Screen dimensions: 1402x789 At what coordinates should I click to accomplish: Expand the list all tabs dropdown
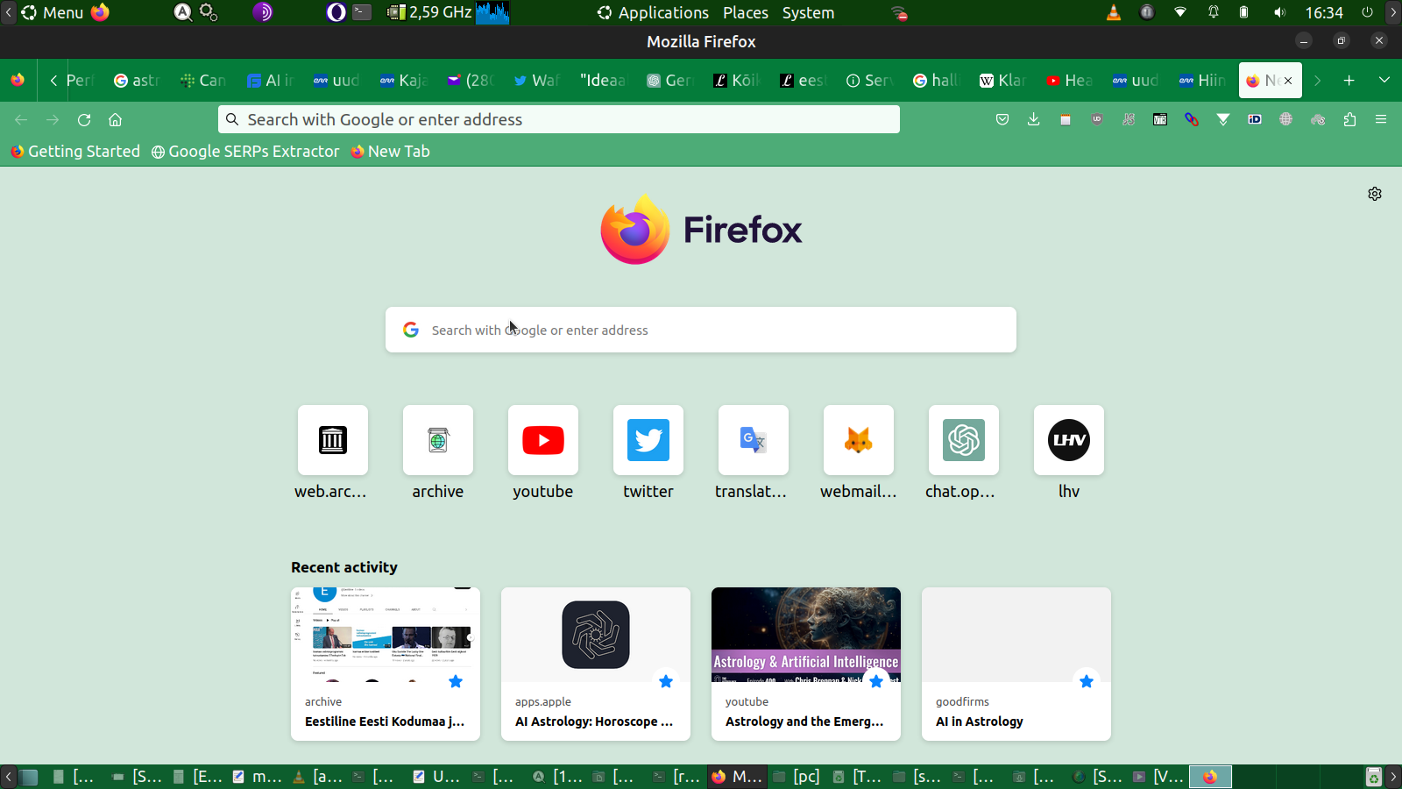[x=1384, y=81]
